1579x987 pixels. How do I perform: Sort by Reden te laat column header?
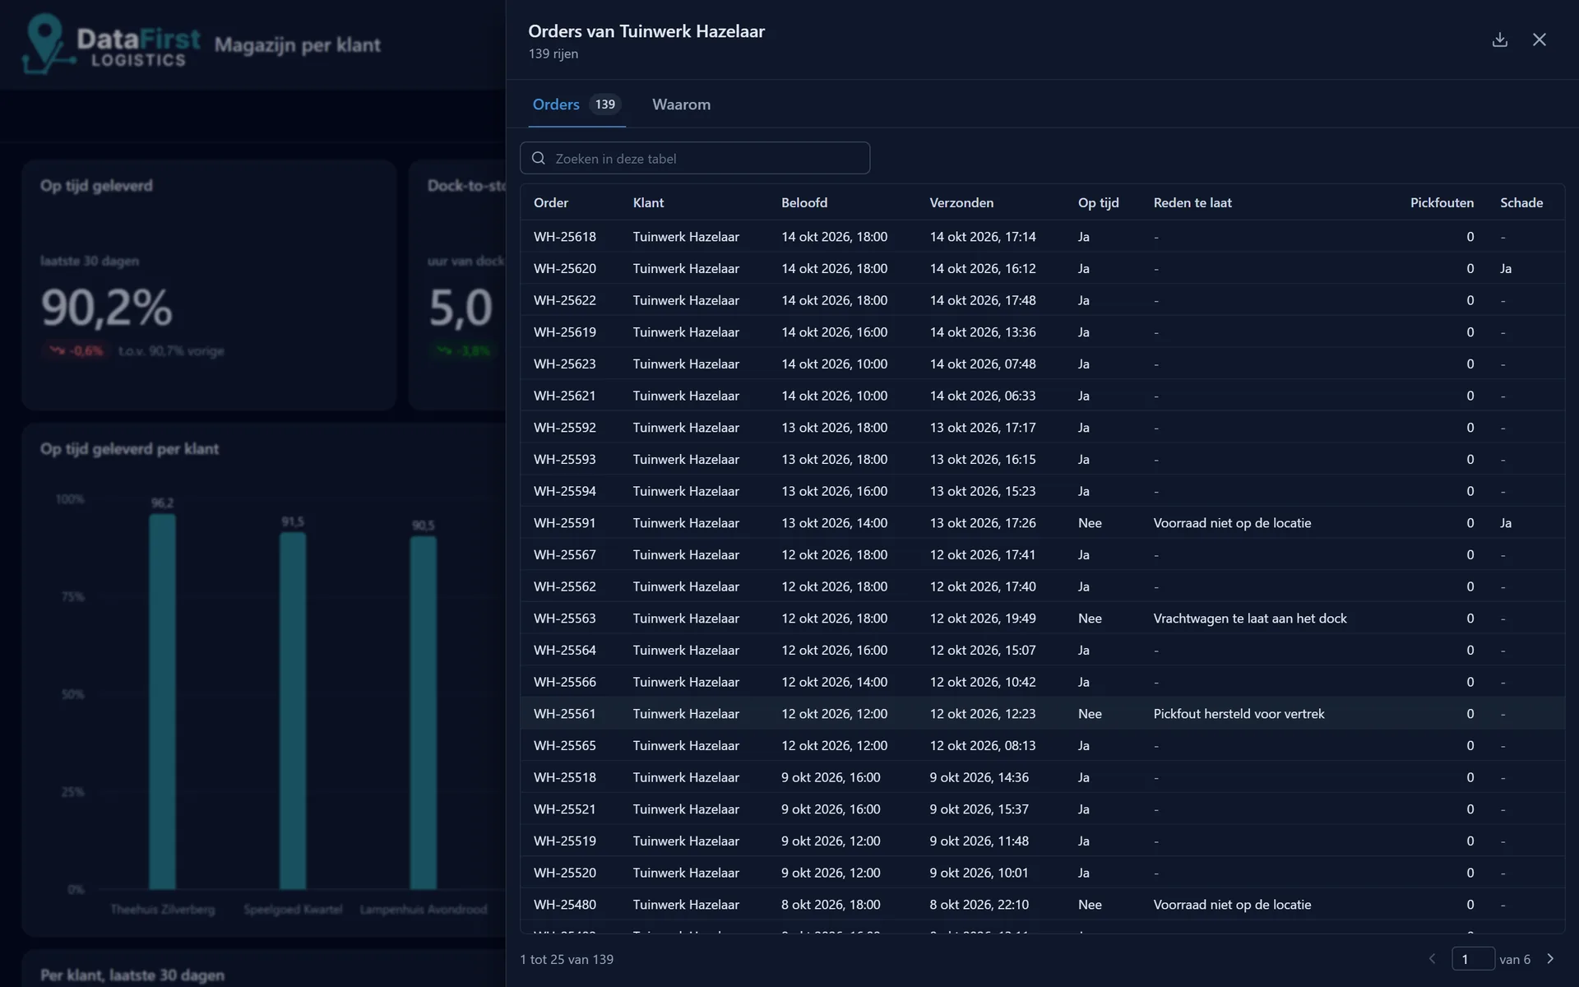[1192, 202]
